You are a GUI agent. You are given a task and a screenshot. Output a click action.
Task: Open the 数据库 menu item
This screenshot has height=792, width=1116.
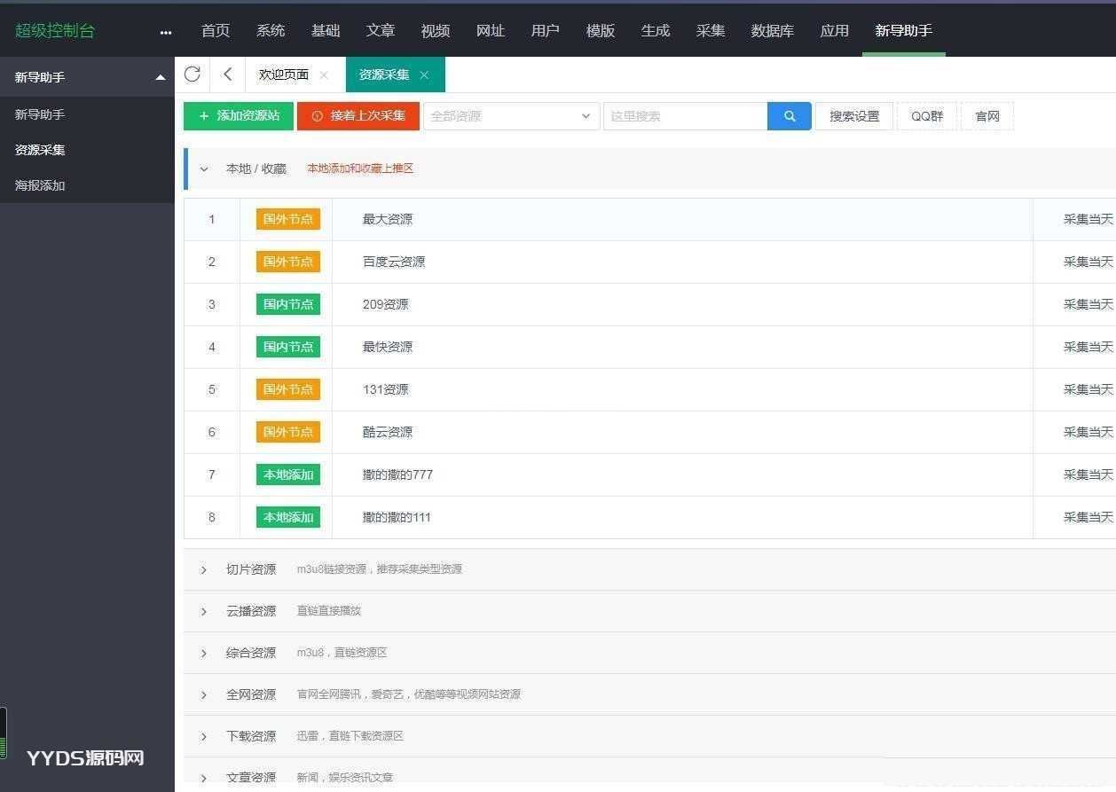pyautogui.click(x=771, y=30)
